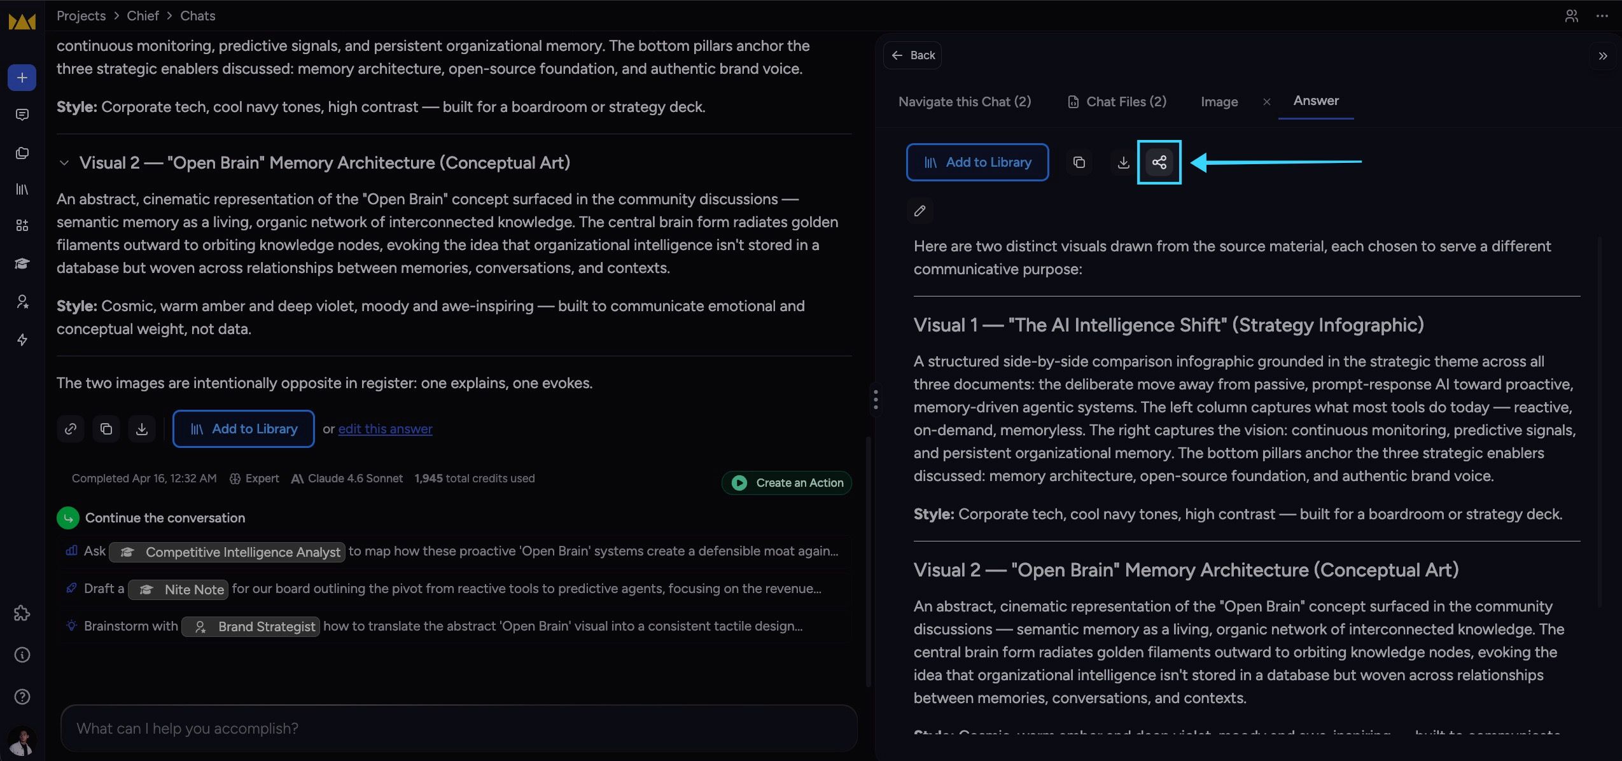
Task: Open the three-dot more options menu
Action: click(x=1602, y=16)
